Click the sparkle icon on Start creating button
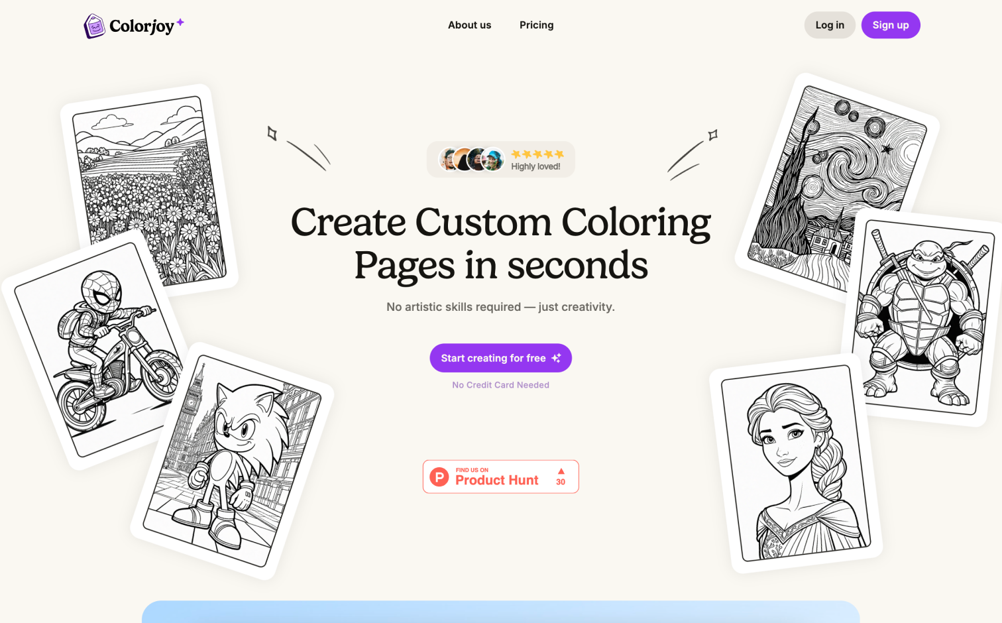 pos(556,358)
